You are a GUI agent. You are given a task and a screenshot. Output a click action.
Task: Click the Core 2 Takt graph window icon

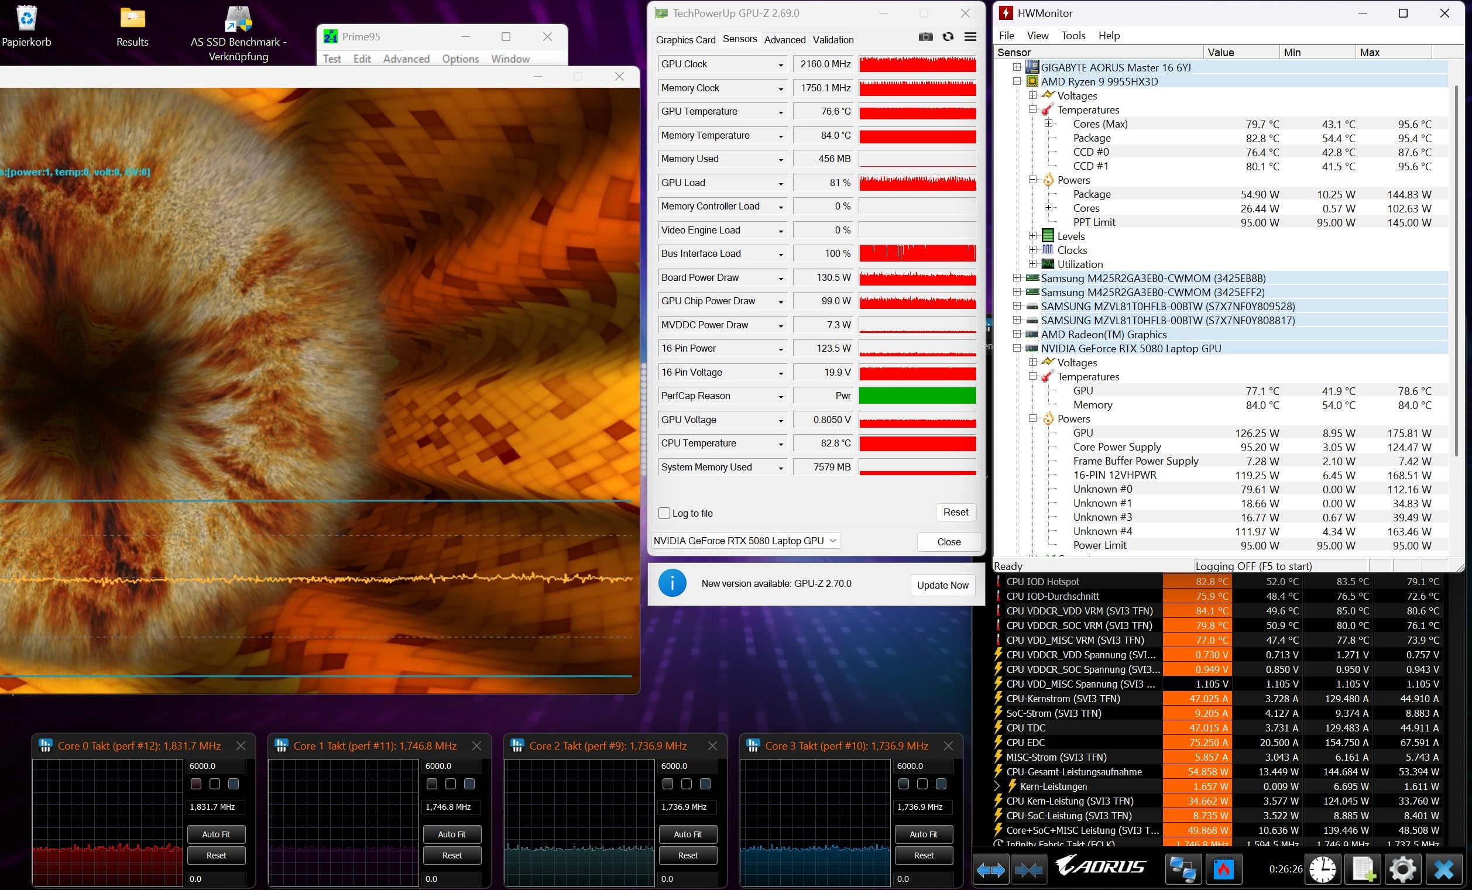tap(517, 745)
